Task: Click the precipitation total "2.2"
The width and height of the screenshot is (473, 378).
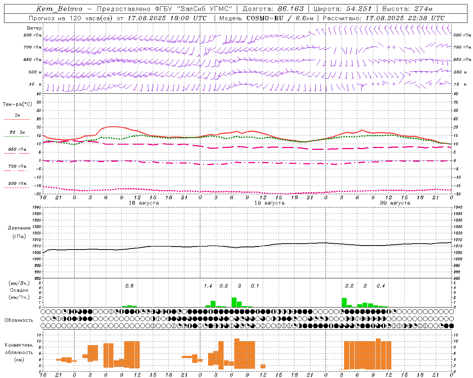Action: pos(349,286)
